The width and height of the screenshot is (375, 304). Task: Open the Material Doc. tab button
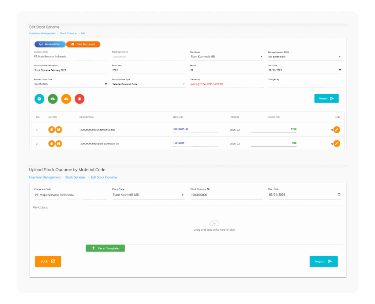click(x=50, y=44)
